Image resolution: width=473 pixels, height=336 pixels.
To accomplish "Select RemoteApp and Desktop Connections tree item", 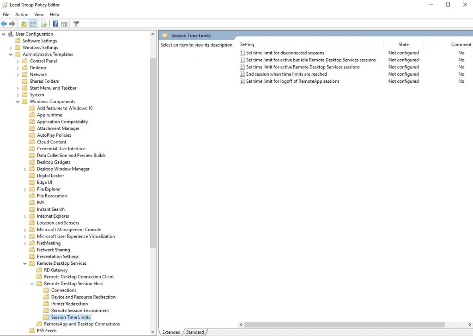I will (82, 324).
